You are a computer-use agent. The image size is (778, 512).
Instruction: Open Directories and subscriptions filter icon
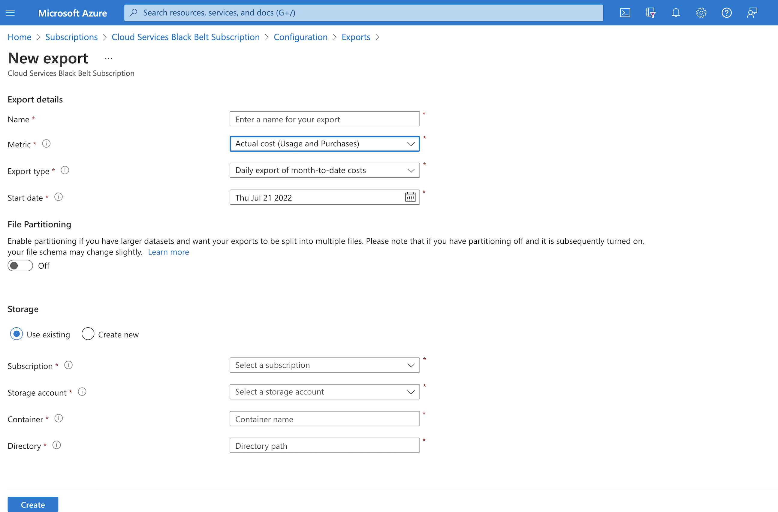click(x=650, y=13)
